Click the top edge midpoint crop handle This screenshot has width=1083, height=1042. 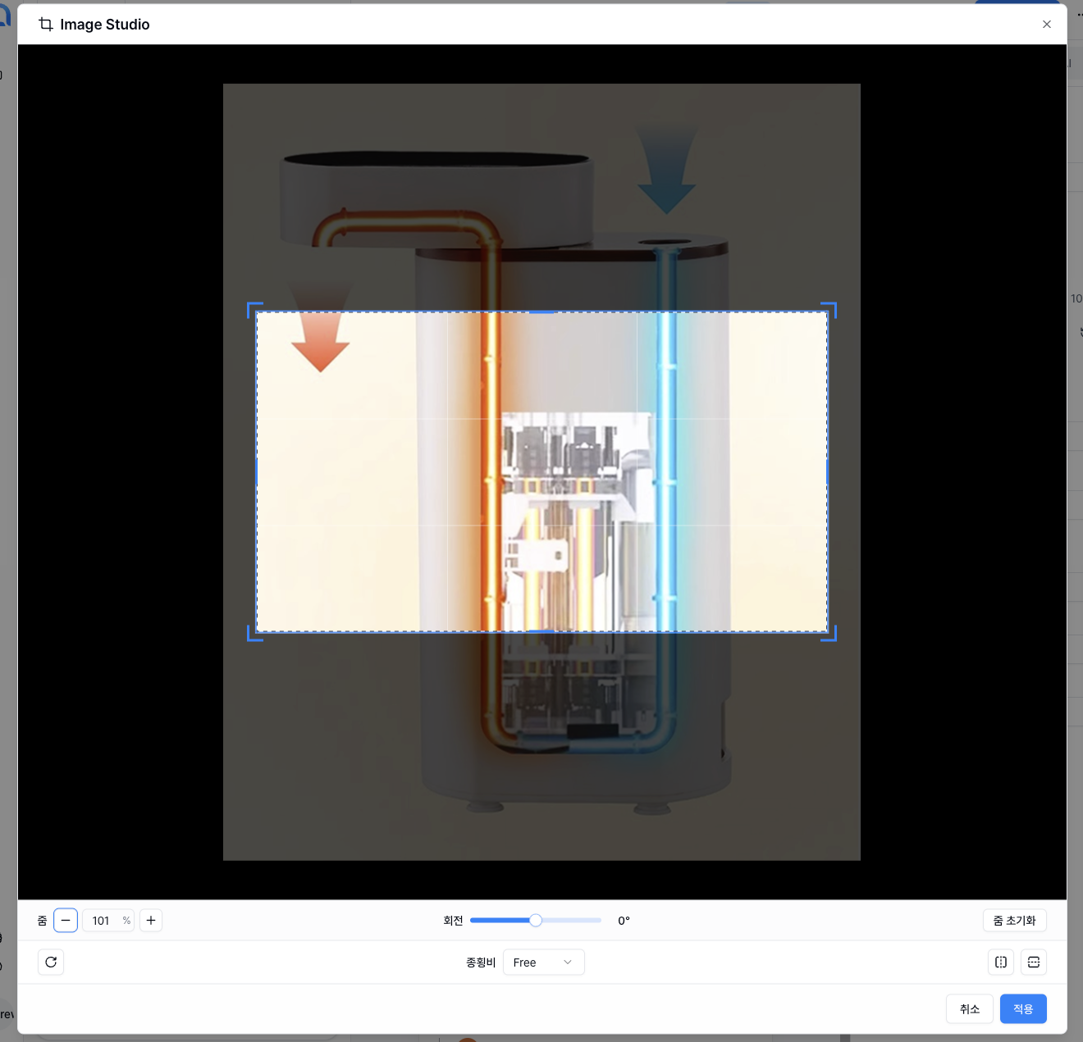[542, 312]
